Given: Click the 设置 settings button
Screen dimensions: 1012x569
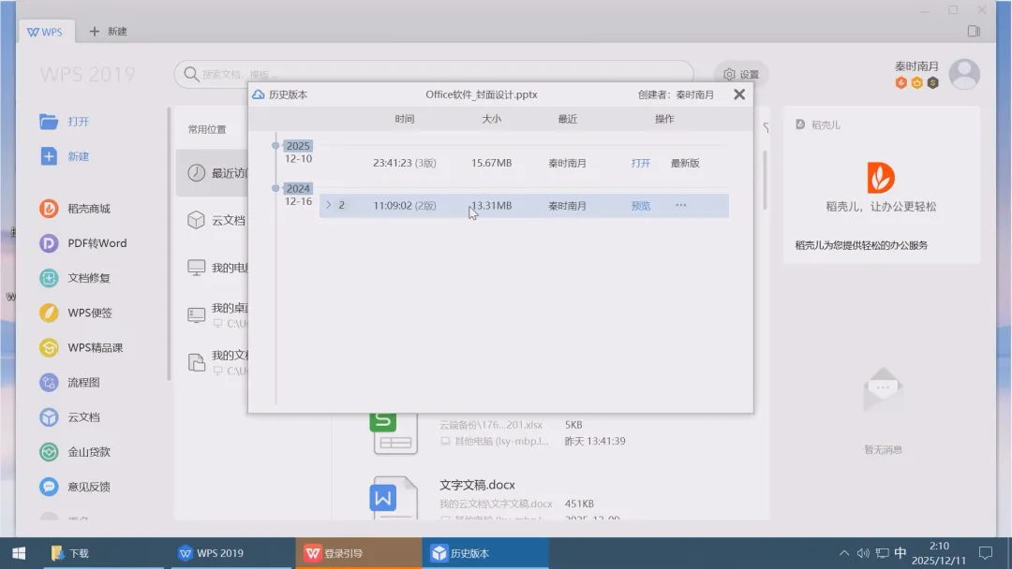Looking at the screenshot, I should [740, 74].
